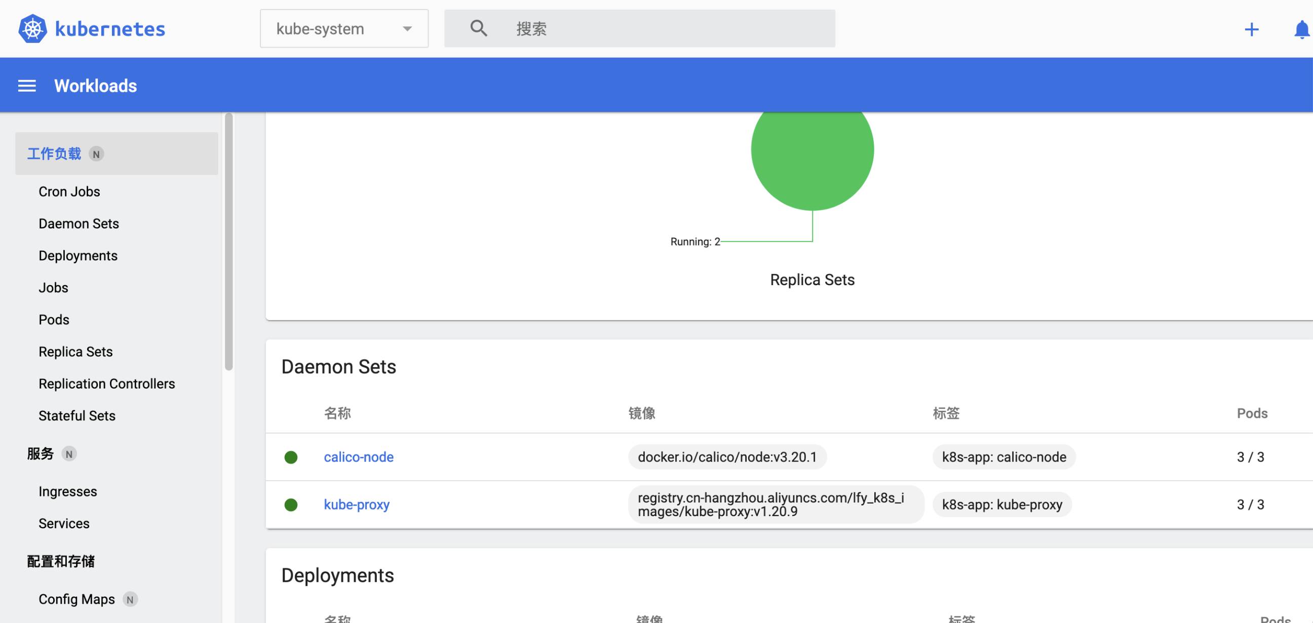
Task: Open Deployments from the sidebar
Action: (78, 255)
